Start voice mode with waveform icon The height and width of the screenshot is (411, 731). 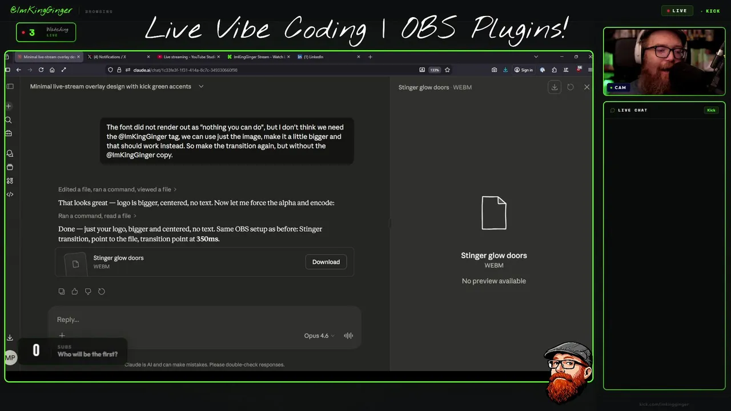[x=348, y=336]
